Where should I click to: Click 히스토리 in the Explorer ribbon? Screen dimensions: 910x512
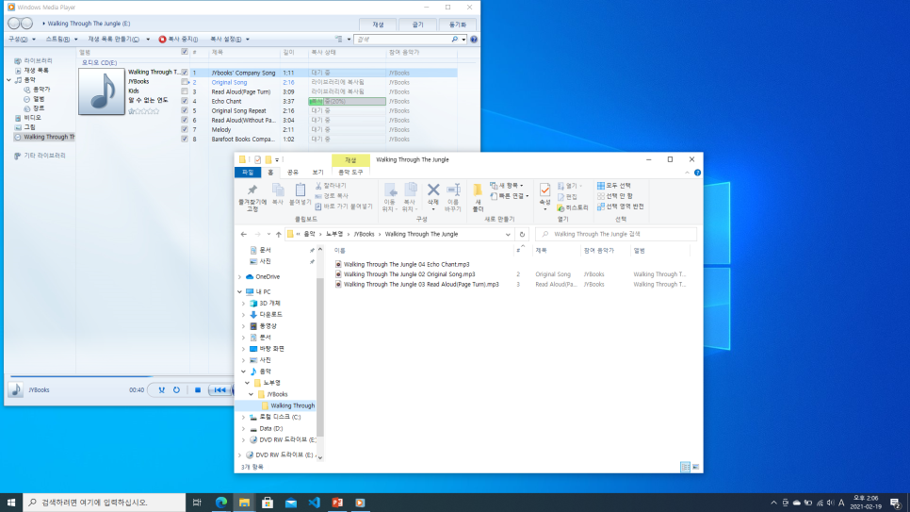(x=572, y=207)
